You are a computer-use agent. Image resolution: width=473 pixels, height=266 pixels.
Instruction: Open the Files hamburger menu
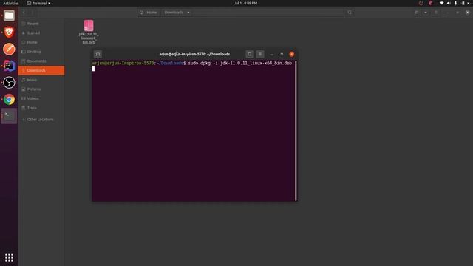click(436, 13)
